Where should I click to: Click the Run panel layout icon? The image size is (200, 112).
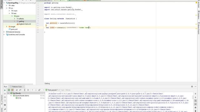[x=5, y=105]
